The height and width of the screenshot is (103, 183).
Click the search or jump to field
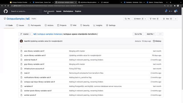(26, 11)
